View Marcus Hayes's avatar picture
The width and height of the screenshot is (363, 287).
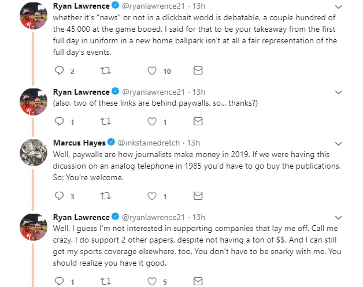pyautogui.click(x=32, y=154)
